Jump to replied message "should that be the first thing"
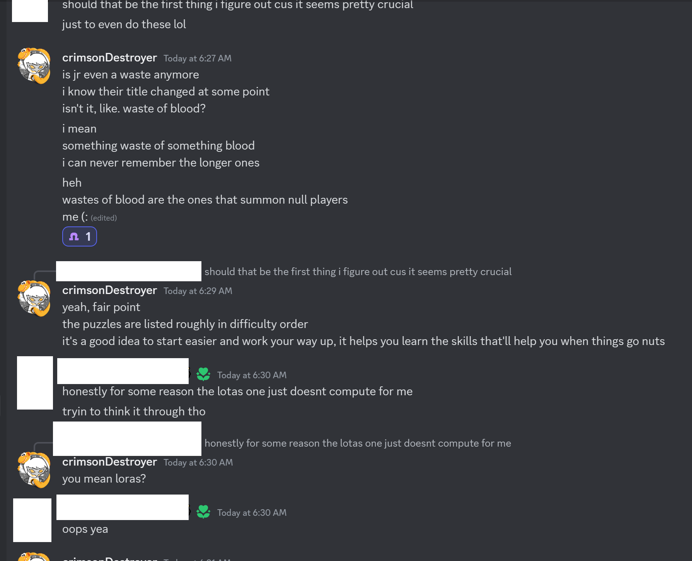 tap(358, 272)
